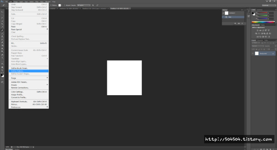The width and height of the screenshot is (277, 150).
Task: Add Curves adjustment icon
Action: pos(263,30)
